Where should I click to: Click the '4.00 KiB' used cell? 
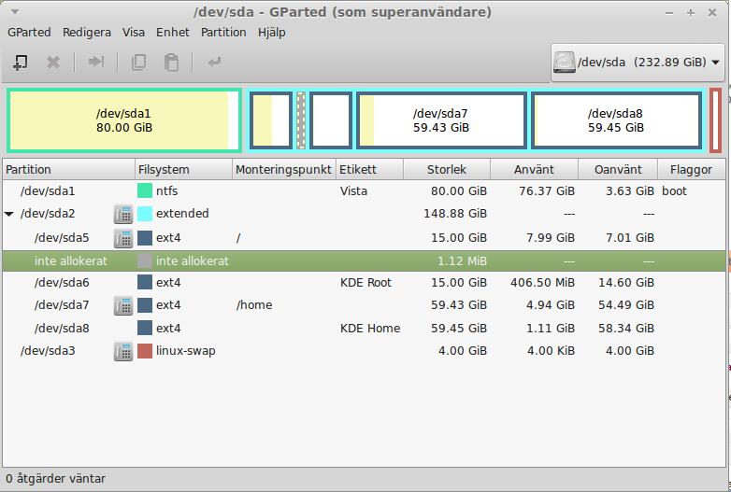tap(551, 350)
